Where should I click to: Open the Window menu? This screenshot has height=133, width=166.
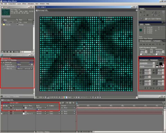[42, 4]
